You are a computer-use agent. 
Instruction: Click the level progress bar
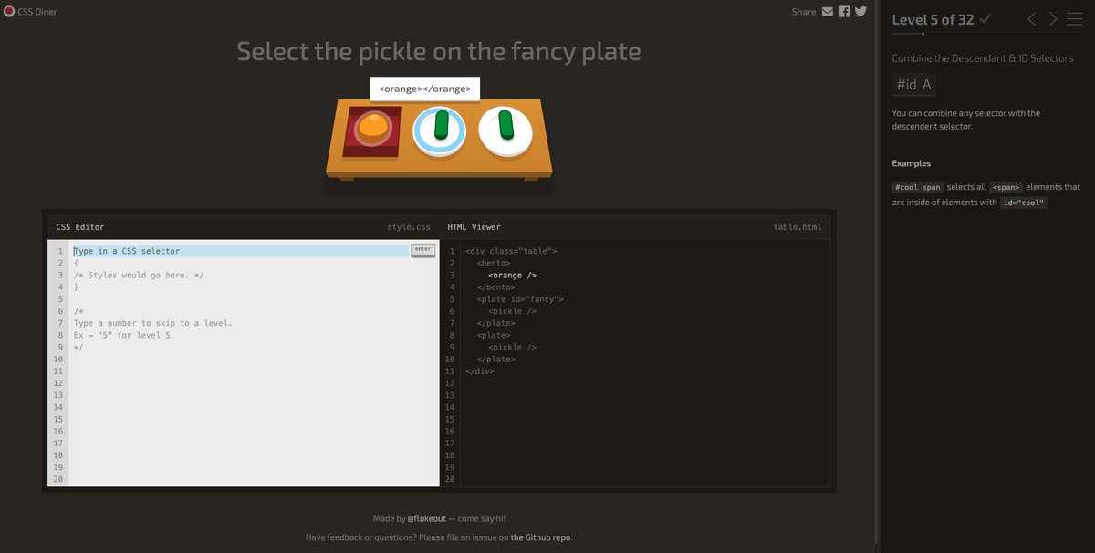coord(986,35)
